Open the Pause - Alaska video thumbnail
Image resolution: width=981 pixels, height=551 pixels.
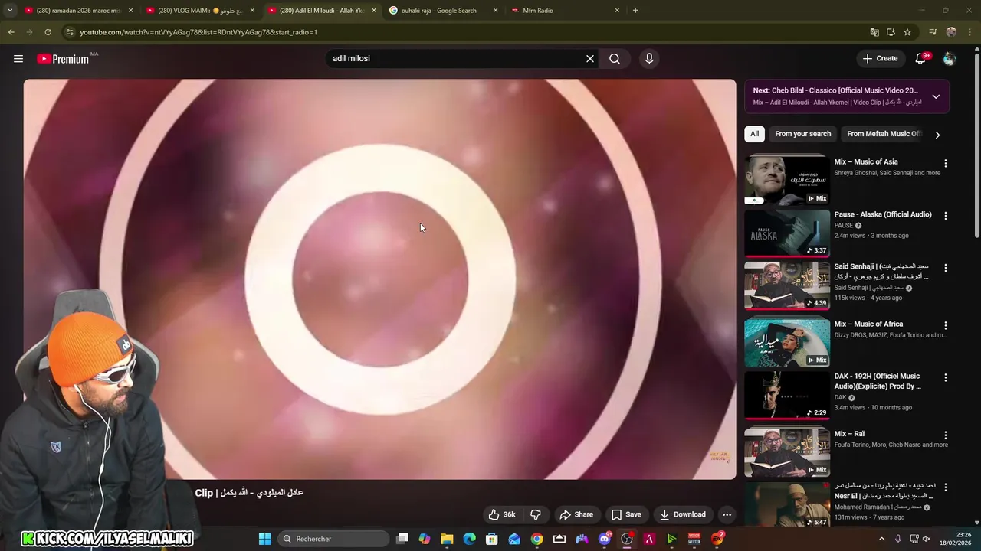tap(787, 233)
